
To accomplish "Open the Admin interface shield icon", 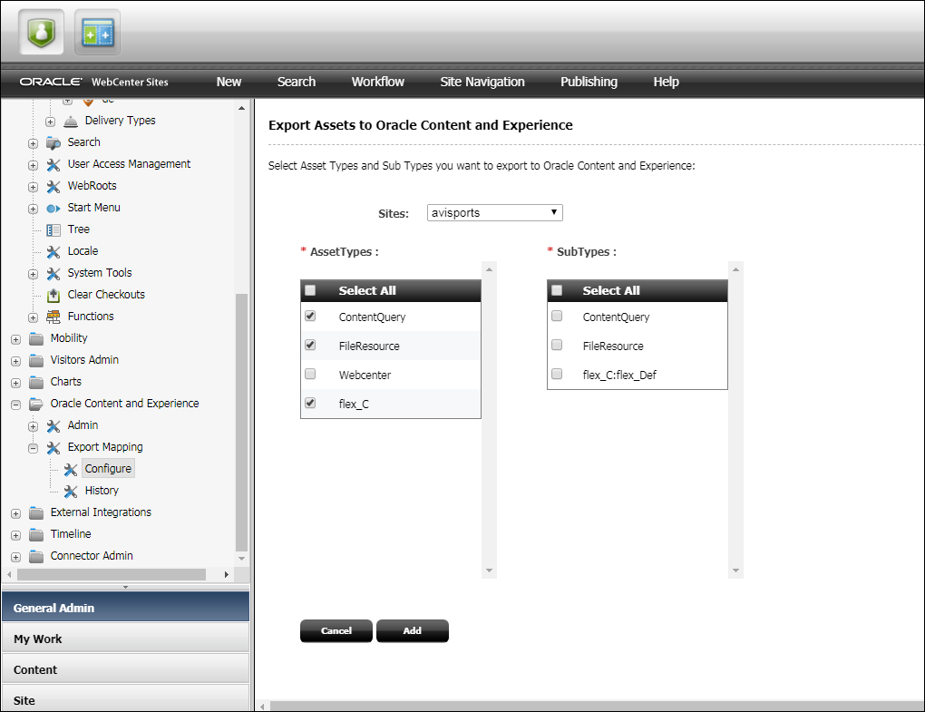I will (42, 32).
